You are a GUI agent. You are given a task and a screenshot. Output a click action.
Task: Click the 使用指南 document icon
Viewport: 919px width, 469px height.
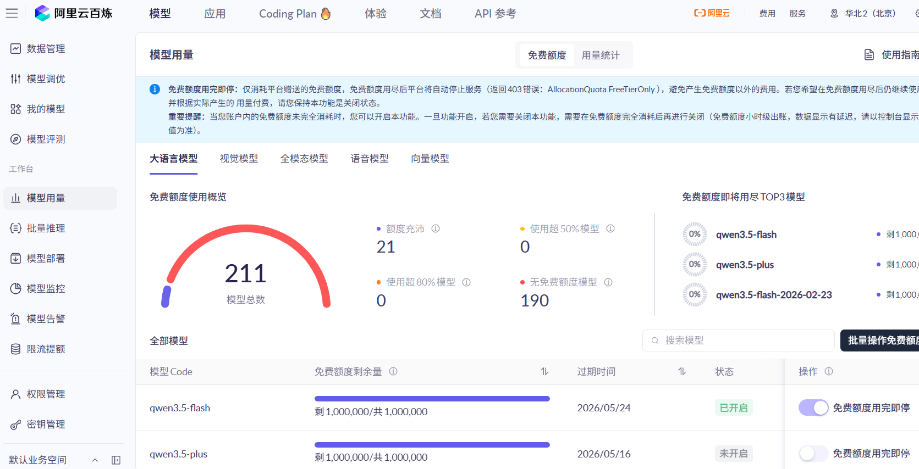870,55
